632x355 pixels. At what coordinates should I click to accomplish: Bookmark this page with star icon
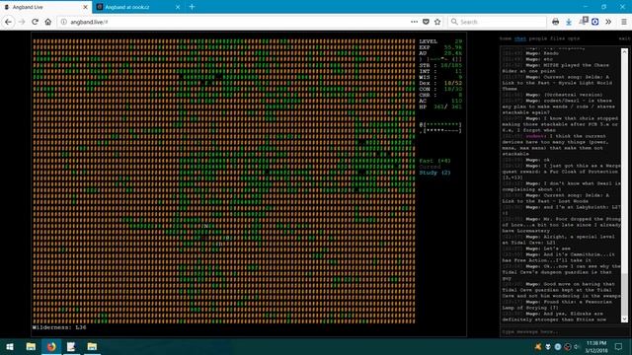[437, 22]
